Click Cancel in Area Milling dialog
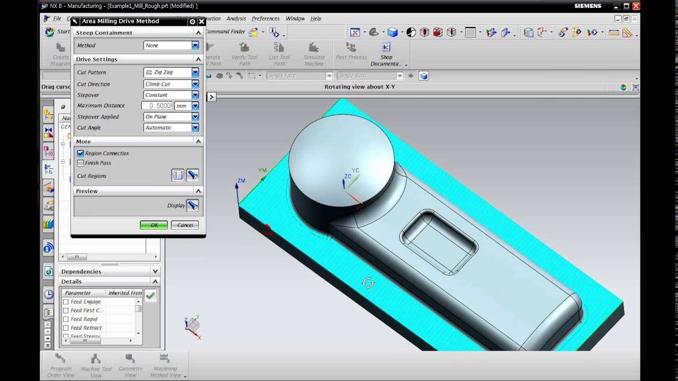Viewport: 678px width, 381px height. pyautogui.click(x=185, y=225)
